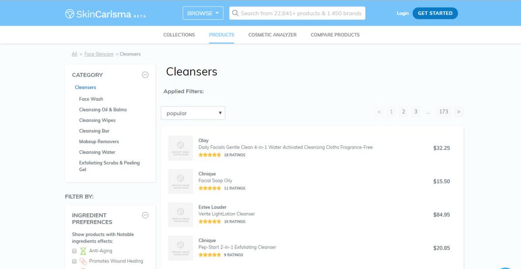
Task: Click the SkinCarisma logo icon
Action: click(x=70, y=14)
